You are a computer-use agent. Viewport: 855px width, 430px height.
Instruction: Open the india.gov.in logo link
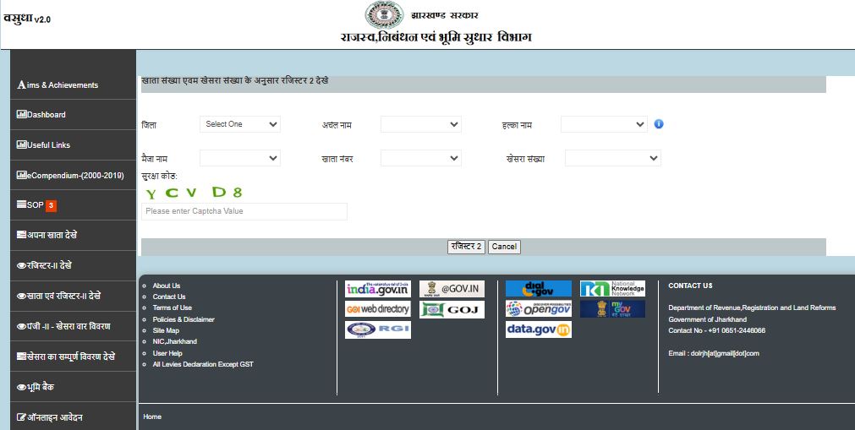click(x=378, y=289)
